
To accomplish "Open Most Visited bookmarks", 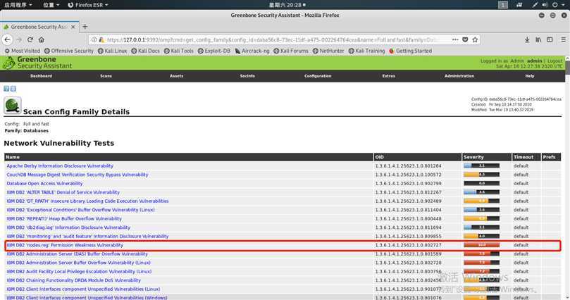I will (x=22, y=51).
